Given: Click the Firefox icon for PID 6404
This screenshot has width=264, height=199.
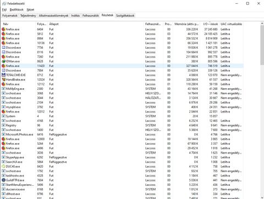Looking at the screenshot, I should point(3,29).
